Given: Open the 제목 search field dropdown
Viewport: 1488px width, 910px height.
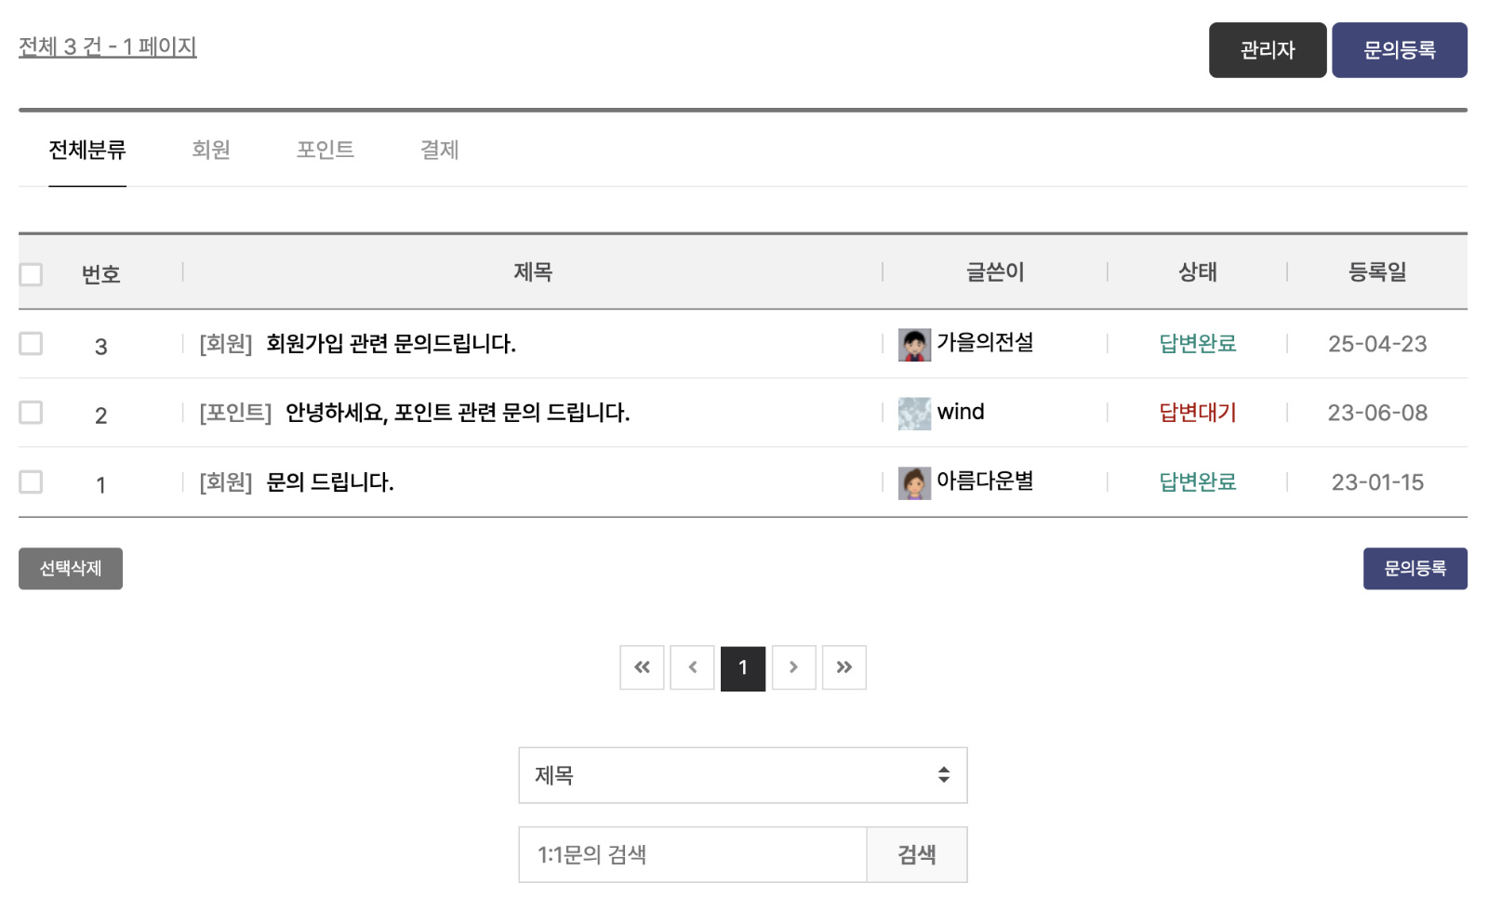Looking at the screenshot, I should tap(743, 775).
